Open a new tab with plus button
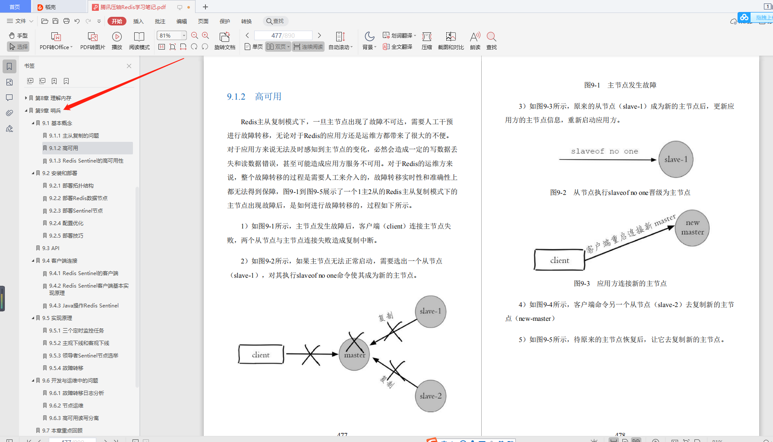Image resolution: width=773 pixels, height=442 pixels. tap(205, 7)
